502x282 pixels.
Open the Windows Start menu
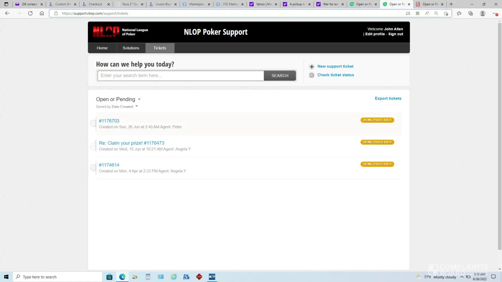(6, 277)
